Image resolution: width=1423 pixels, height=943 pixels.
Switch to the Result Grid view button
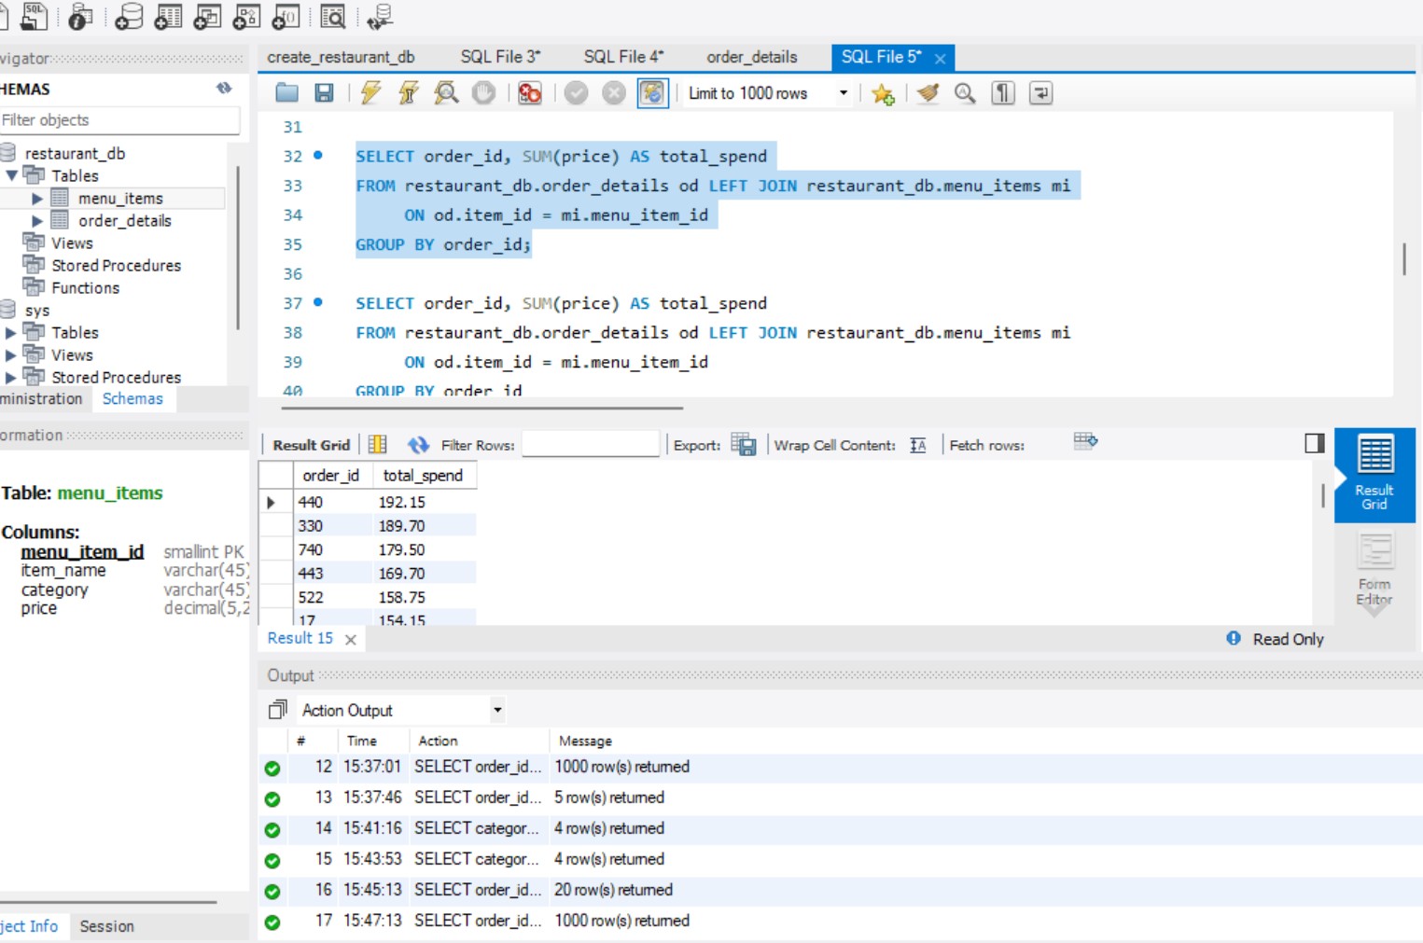pos(1374,474)
